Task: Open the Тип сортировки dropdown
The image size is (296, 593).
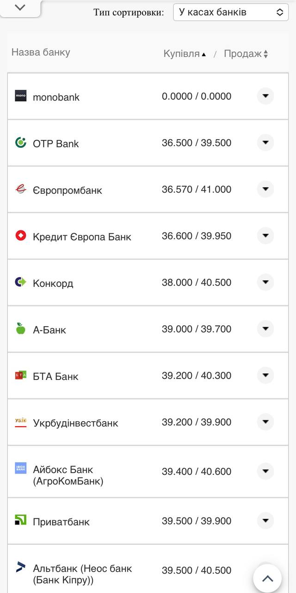Action: (x=231, y=12)
